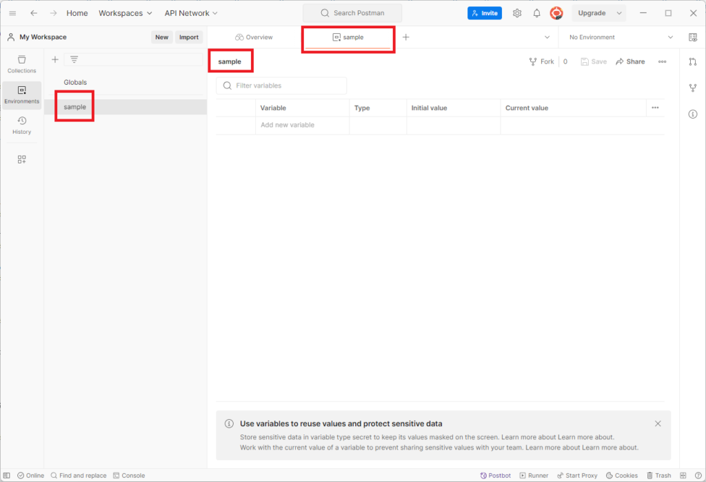
Task: Click the New button
Action: point(161,37)
